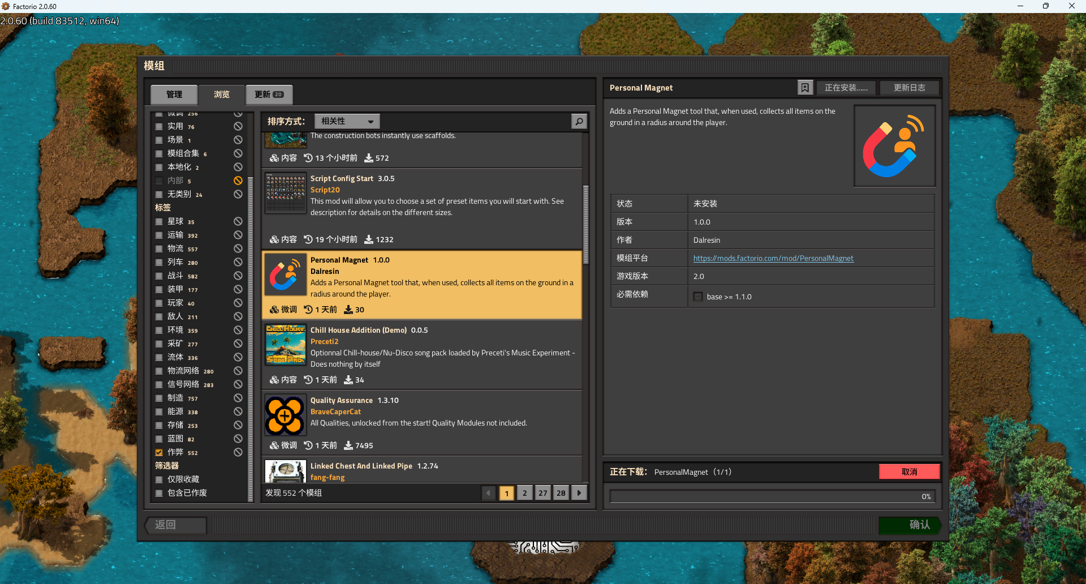
Task: Switch to the 浏览 tab
Action: 222,95
